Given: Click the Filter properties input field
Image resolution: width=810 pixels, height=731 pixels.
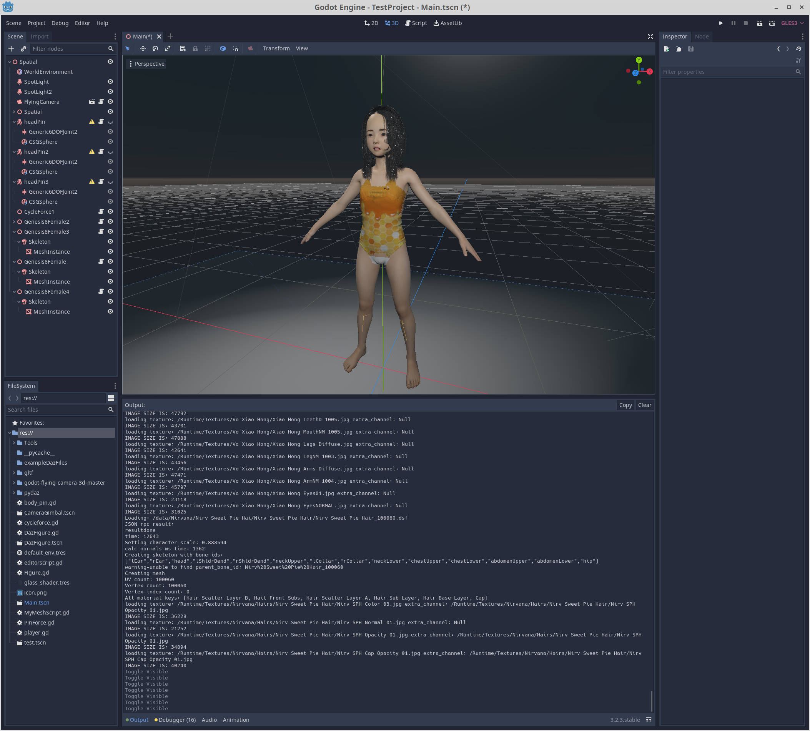Looking at the screenshot, I should pyautogui.click(x=731, y=72).
